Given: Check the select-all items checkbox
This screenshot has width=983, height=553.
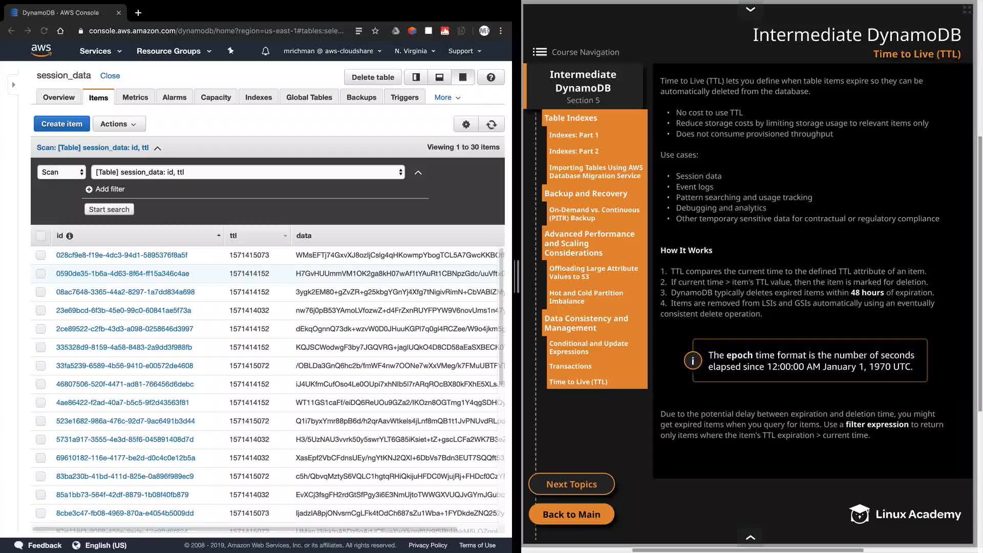Looking at the screenshot, I should 41,236.
